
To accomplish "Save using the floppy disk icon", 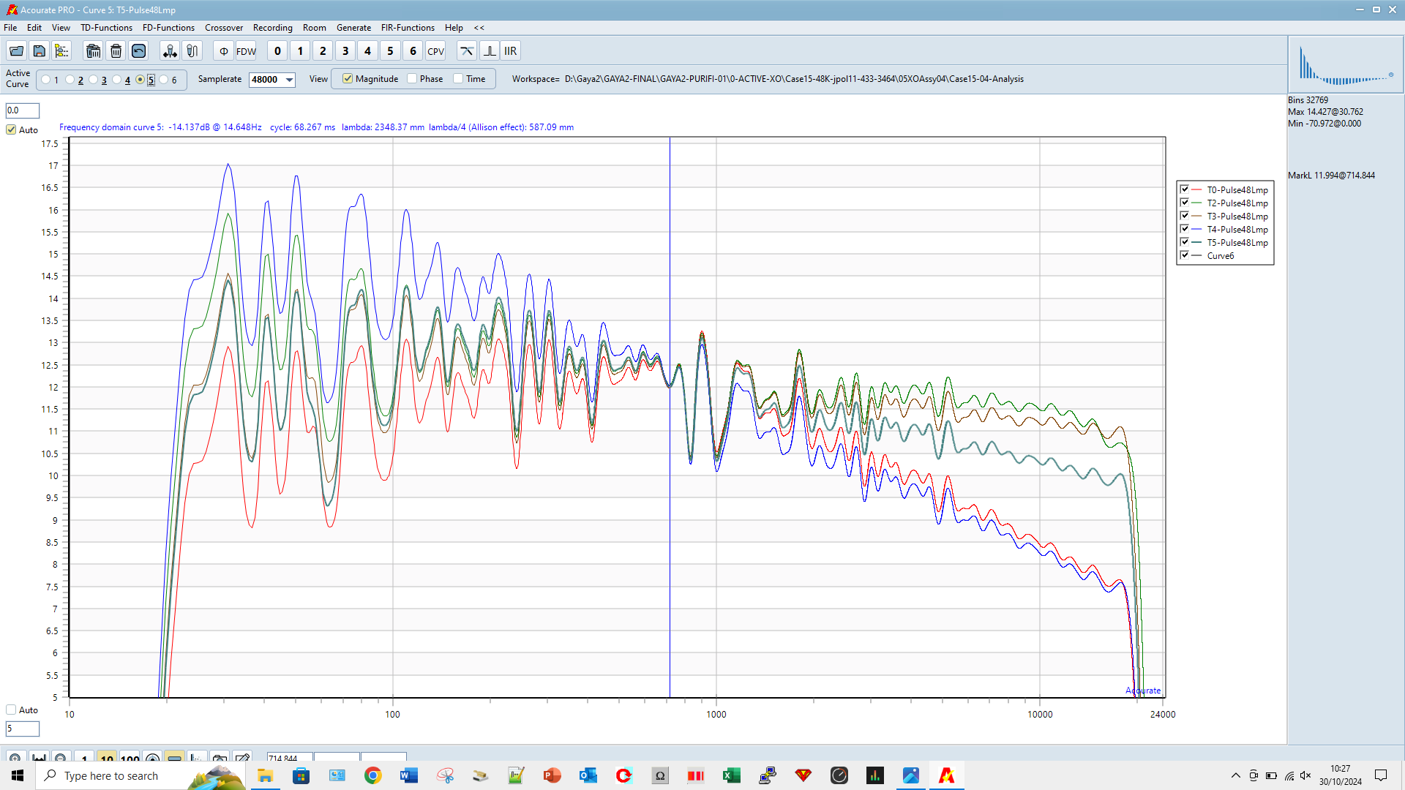I will 40,51.
